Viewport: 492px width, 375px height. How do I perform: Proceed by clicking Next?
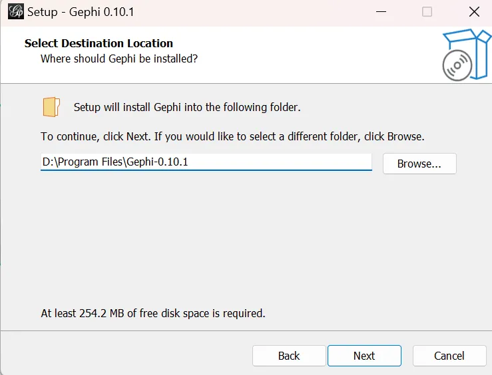pos(364,356)
